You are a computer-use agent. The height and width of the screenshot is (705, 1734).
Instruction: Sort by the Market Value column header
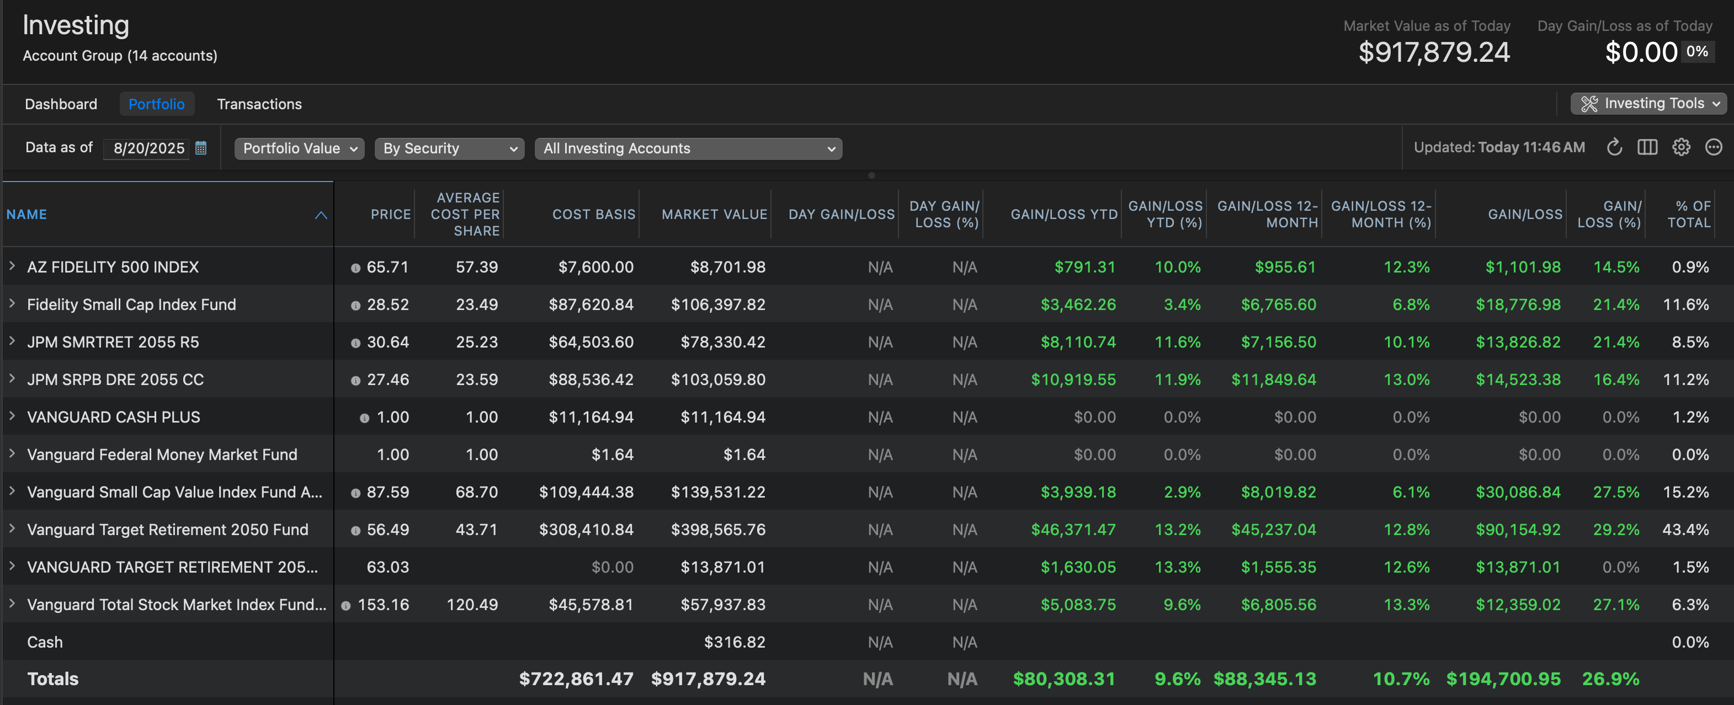(714, 215)
